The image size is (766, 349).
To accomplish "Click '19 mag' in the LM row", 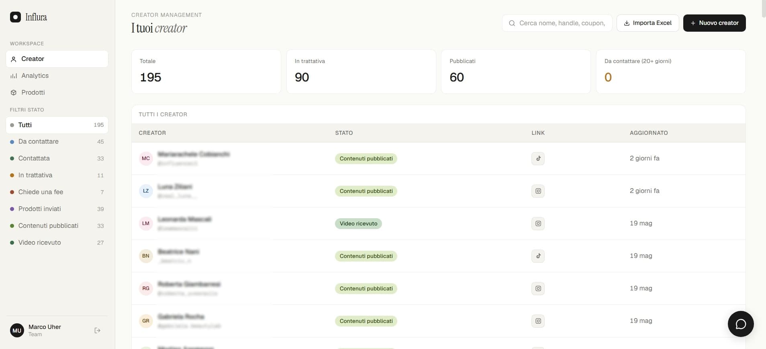I will coord(641,223).
